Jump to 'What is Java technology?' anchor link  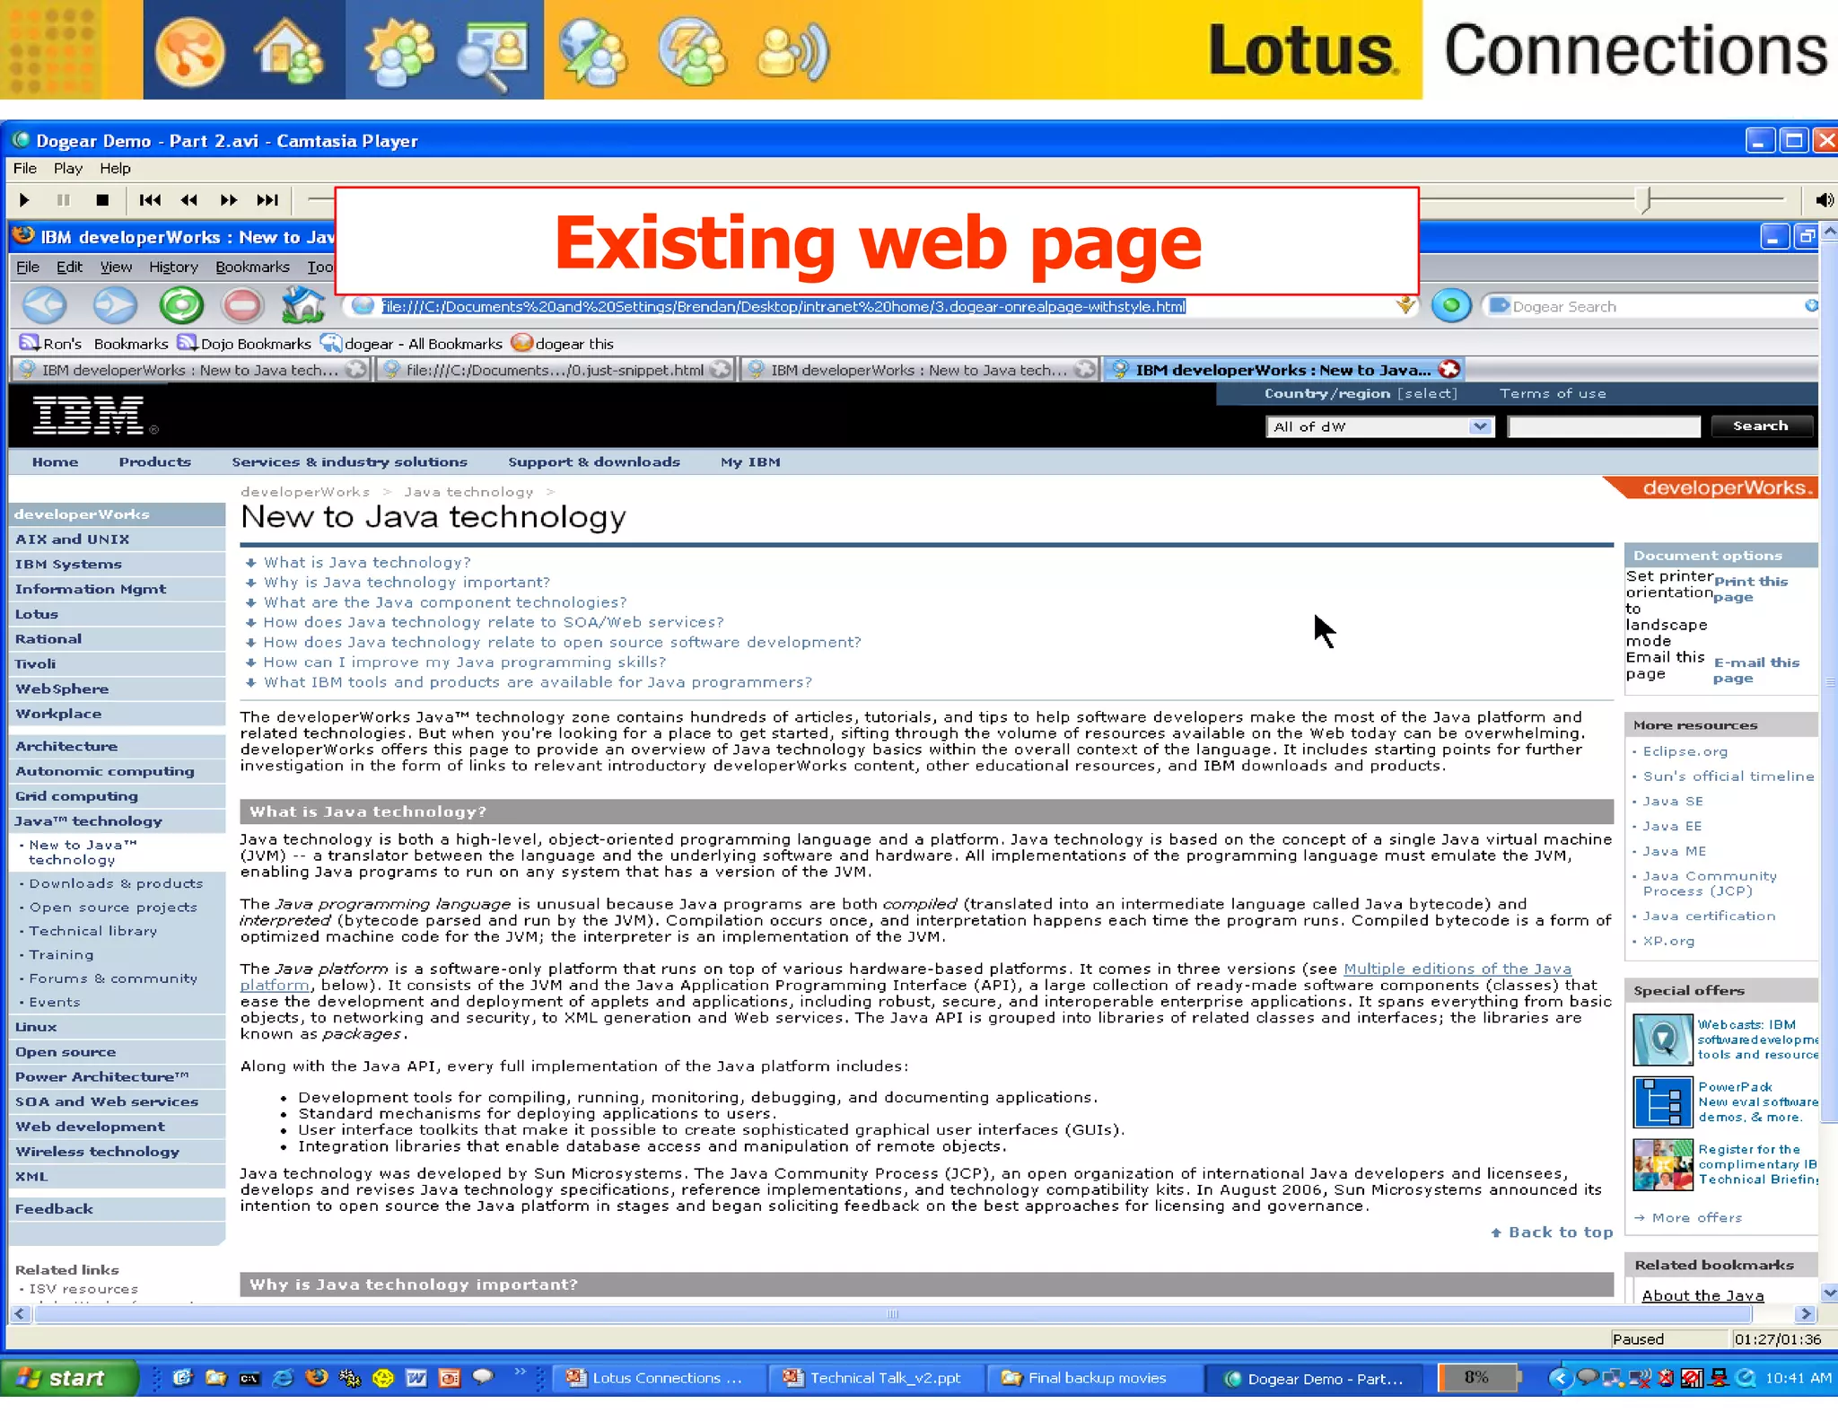pos(367,562)
